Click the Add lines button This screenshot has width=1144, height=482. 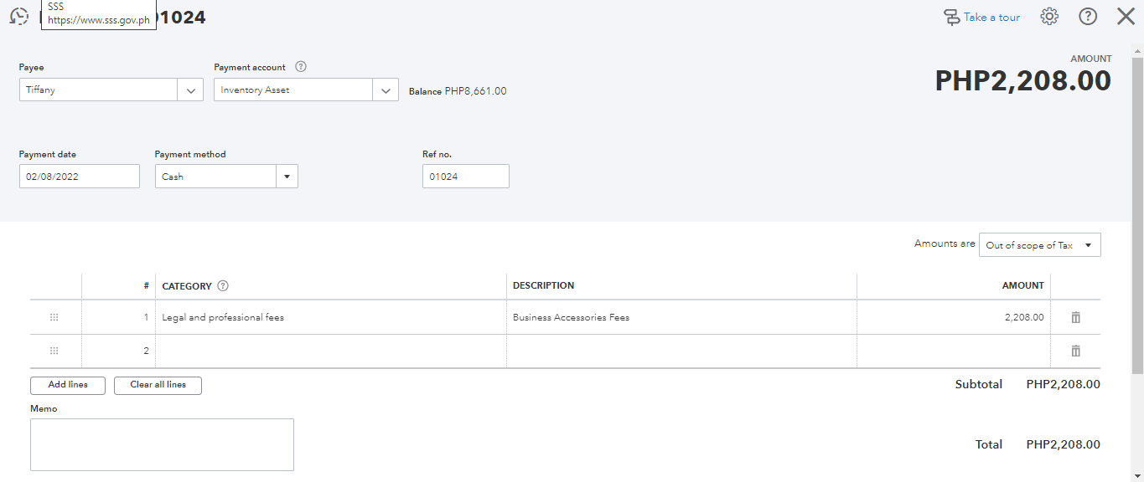68,385
